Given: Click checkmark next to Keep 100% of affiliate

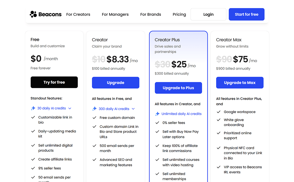Looking at the screenshot, I should [x=157, y=146].
